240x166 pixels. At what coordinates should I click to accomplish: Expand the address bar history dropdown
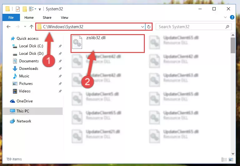[142, 27]
